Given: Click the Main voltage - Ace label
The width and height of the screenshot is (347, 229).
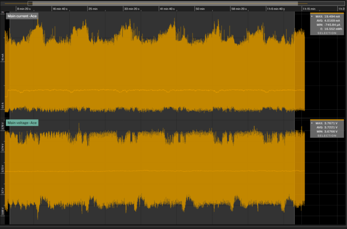Looking at the screenshot, I should pos(22,123).
